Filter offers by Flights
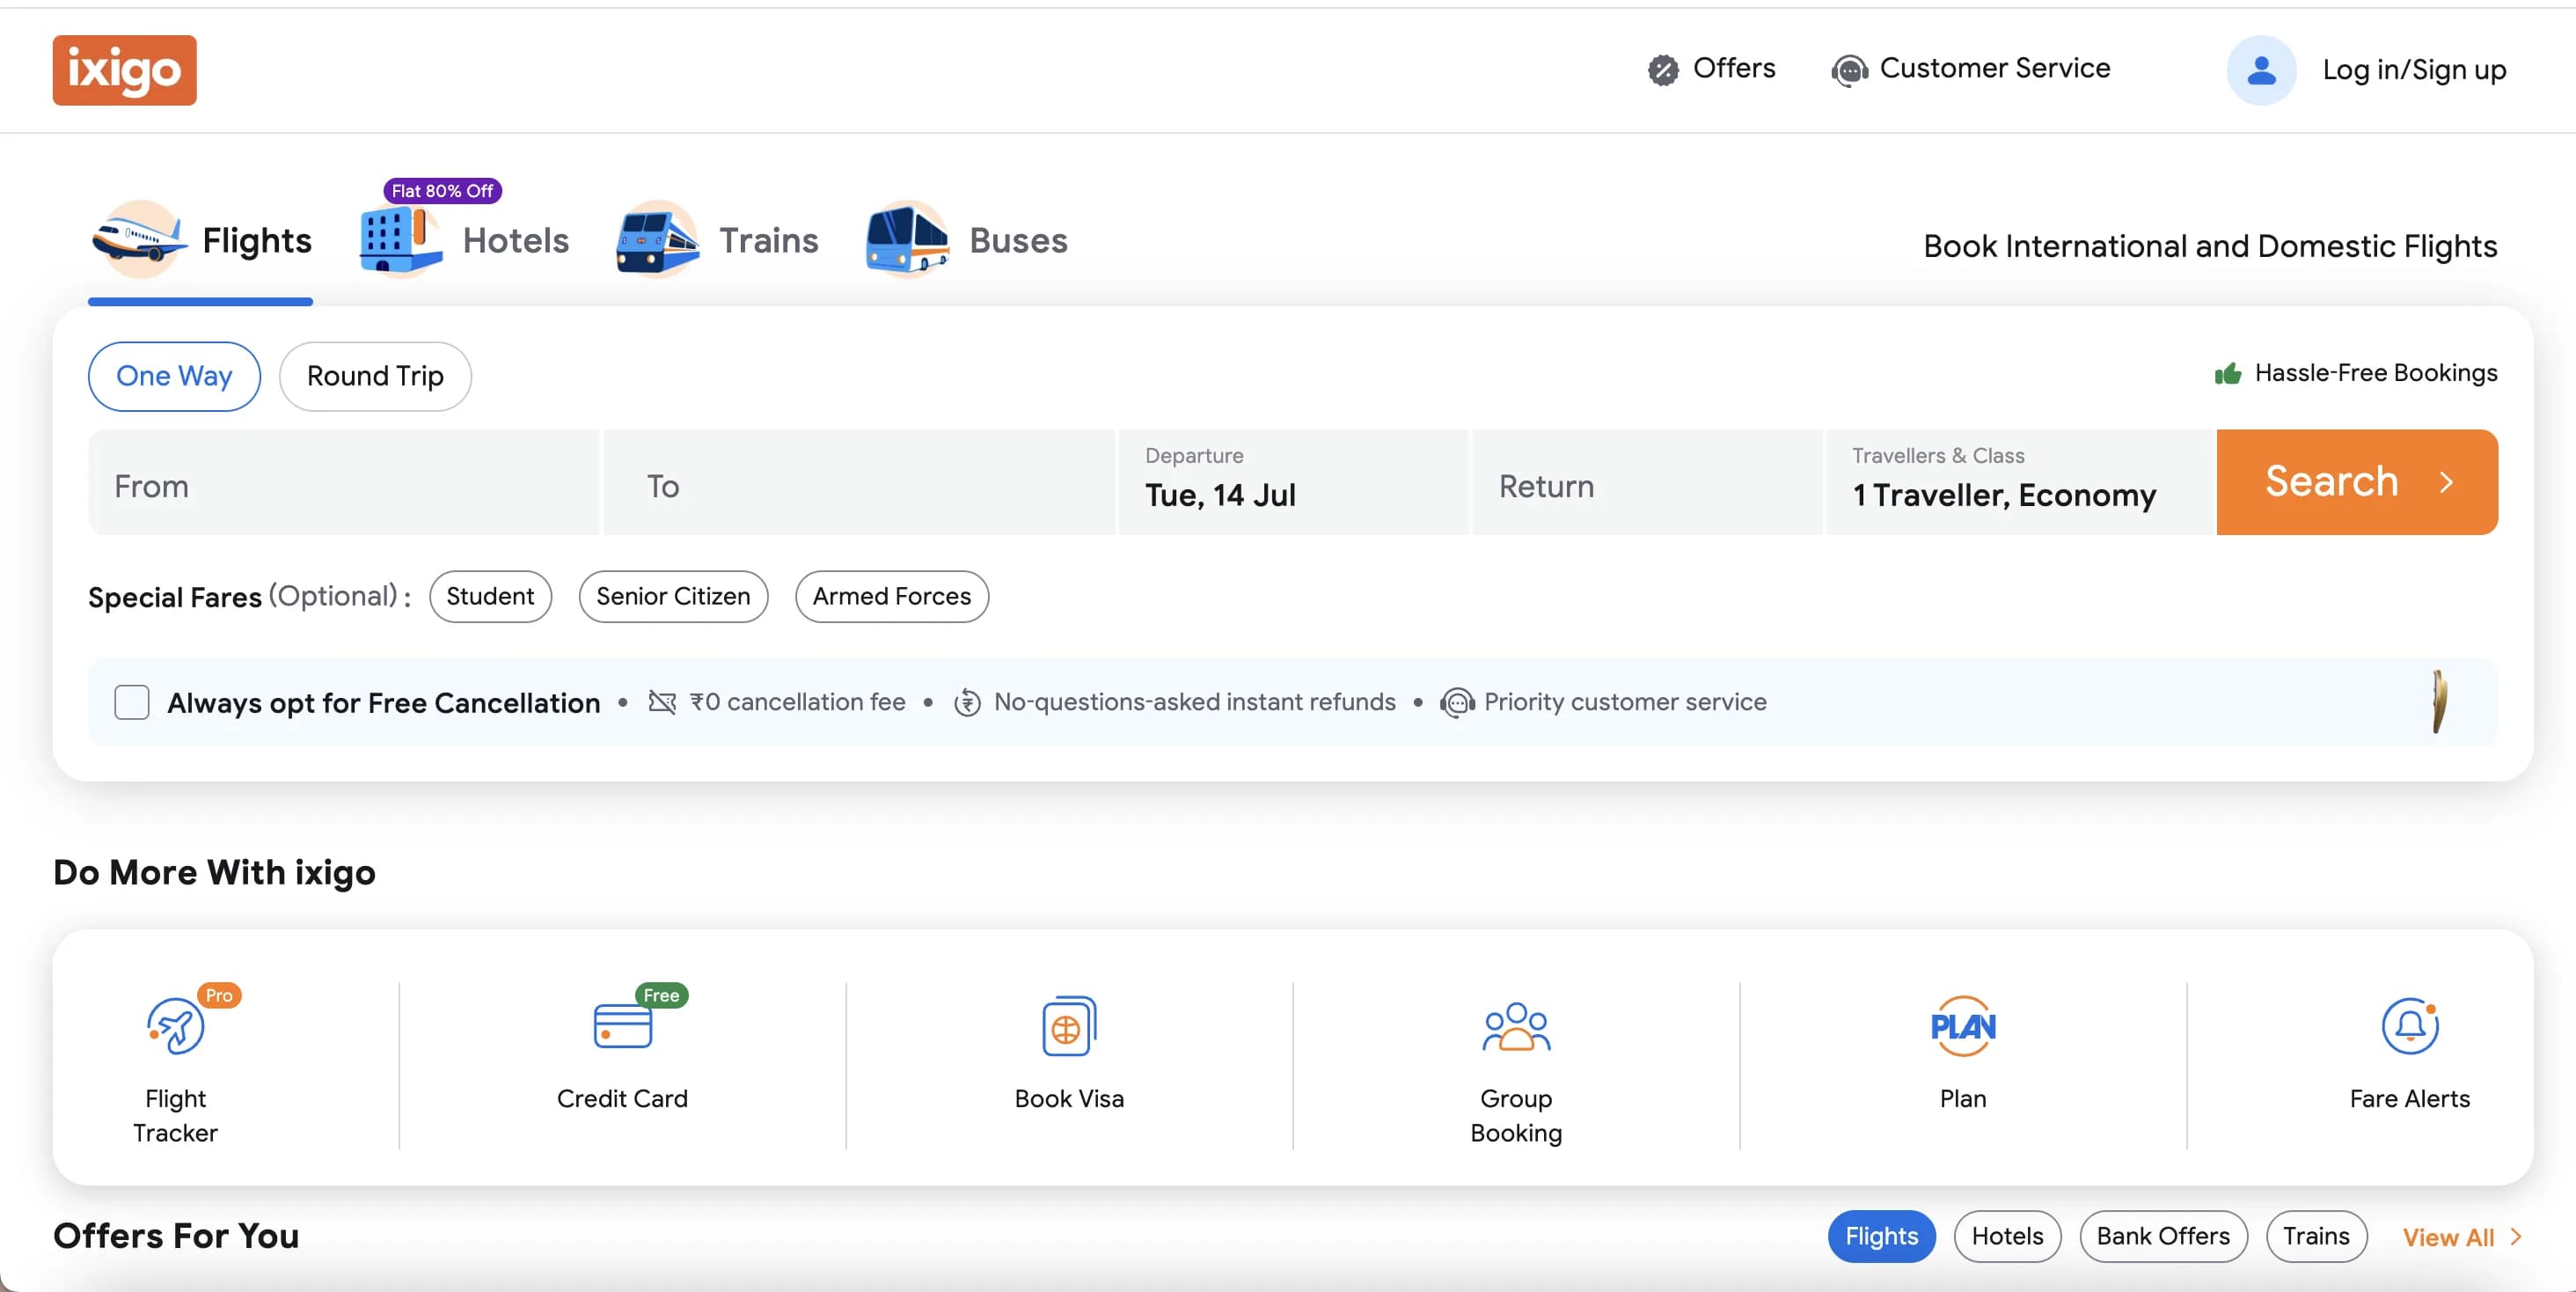2576x1292 pixels. pyautogui.click(x=1881, y=1237)
